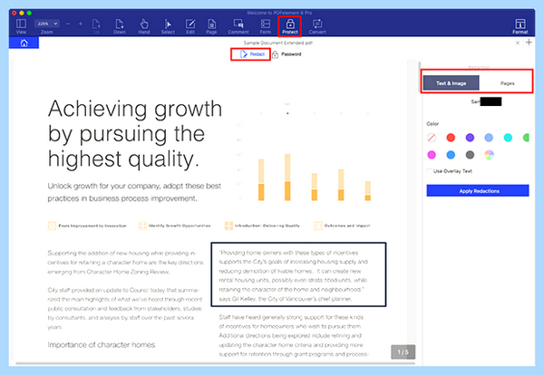Image resolution: width=544 pixels, height=375 pixels.
Task: Choose the cyan color swatch
Action: (508, 138)
